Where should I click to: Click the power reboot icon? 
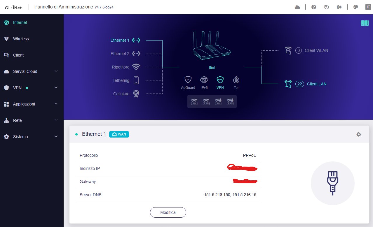click(x=327, y=7)
